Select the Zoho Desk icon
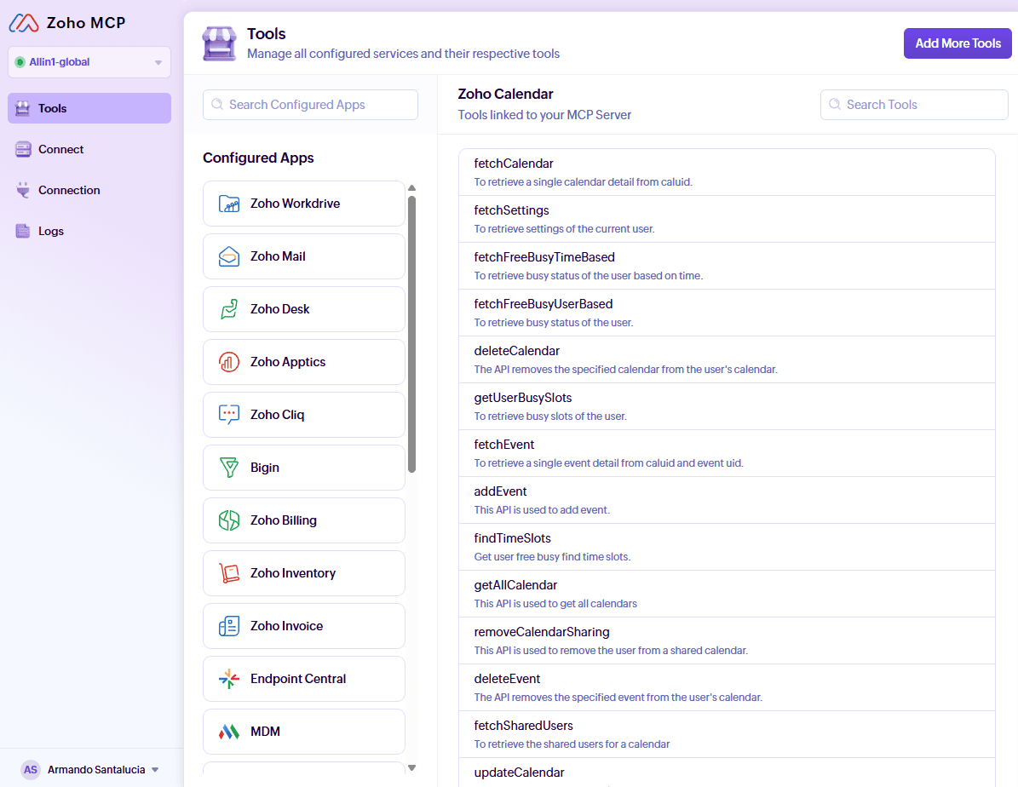This screenshot has width=1018, height=787. click(229, 309)
